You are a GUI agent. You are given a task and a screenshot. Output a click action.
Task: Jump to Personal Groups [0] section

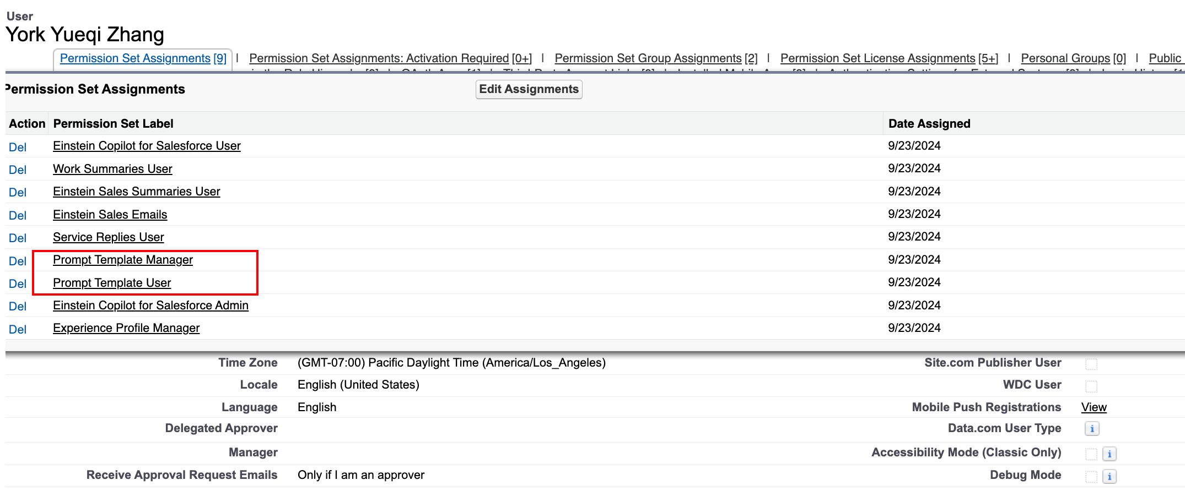pos(1073,58)
